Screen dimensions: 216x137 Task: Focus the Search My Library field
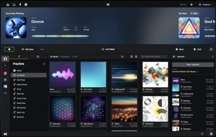154,57
